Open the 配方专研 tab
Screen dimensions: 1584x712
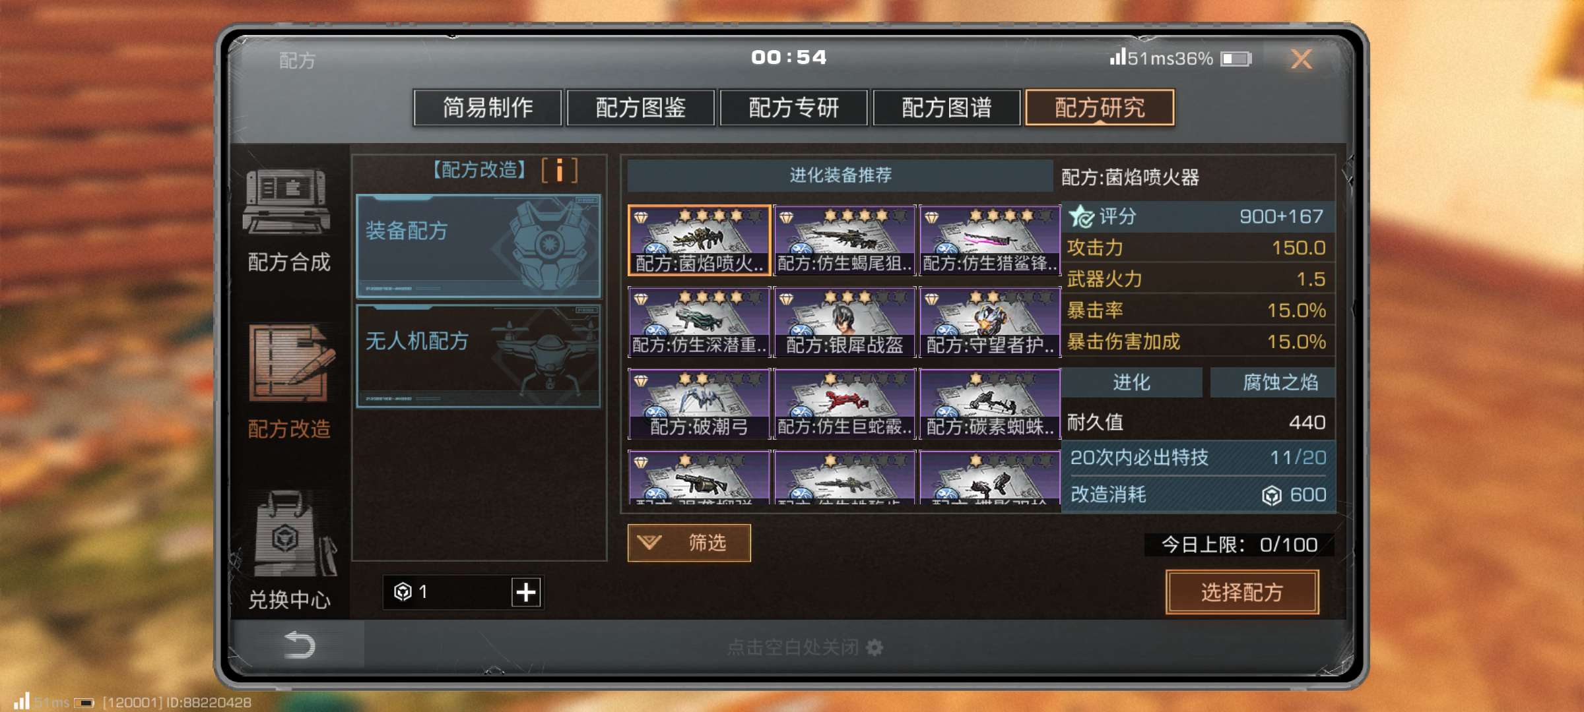pos(794,107)
